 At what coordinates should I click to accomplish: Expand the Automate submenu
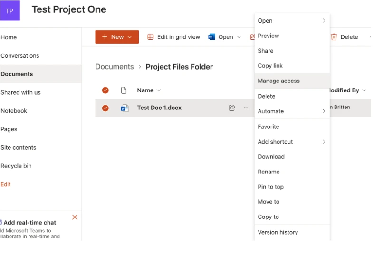(x=324, y=111)
